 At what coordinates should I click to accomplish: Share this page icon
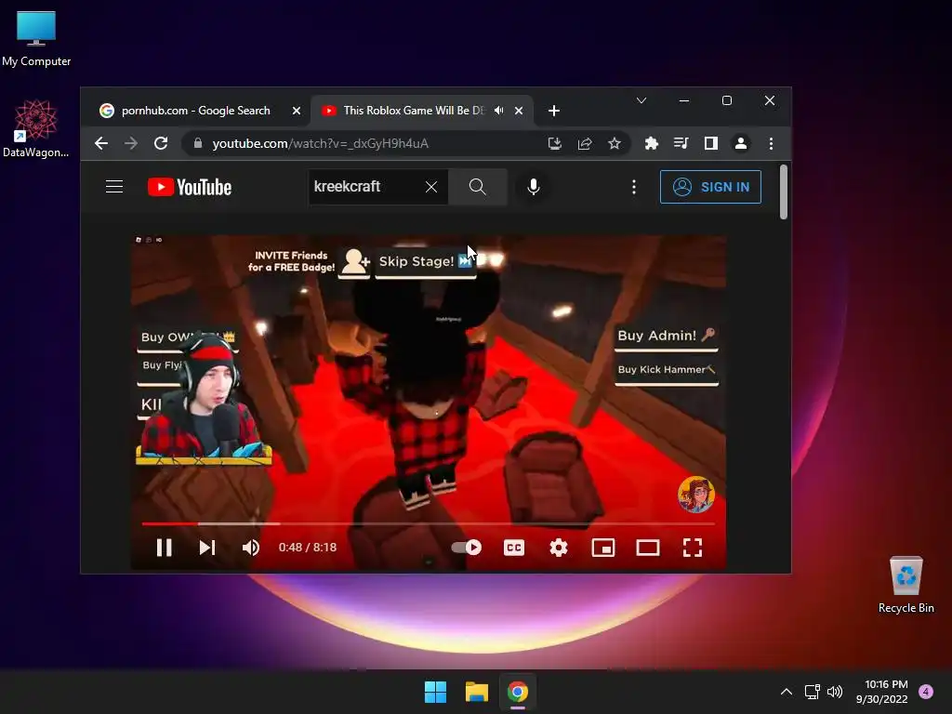coord(585,143)
